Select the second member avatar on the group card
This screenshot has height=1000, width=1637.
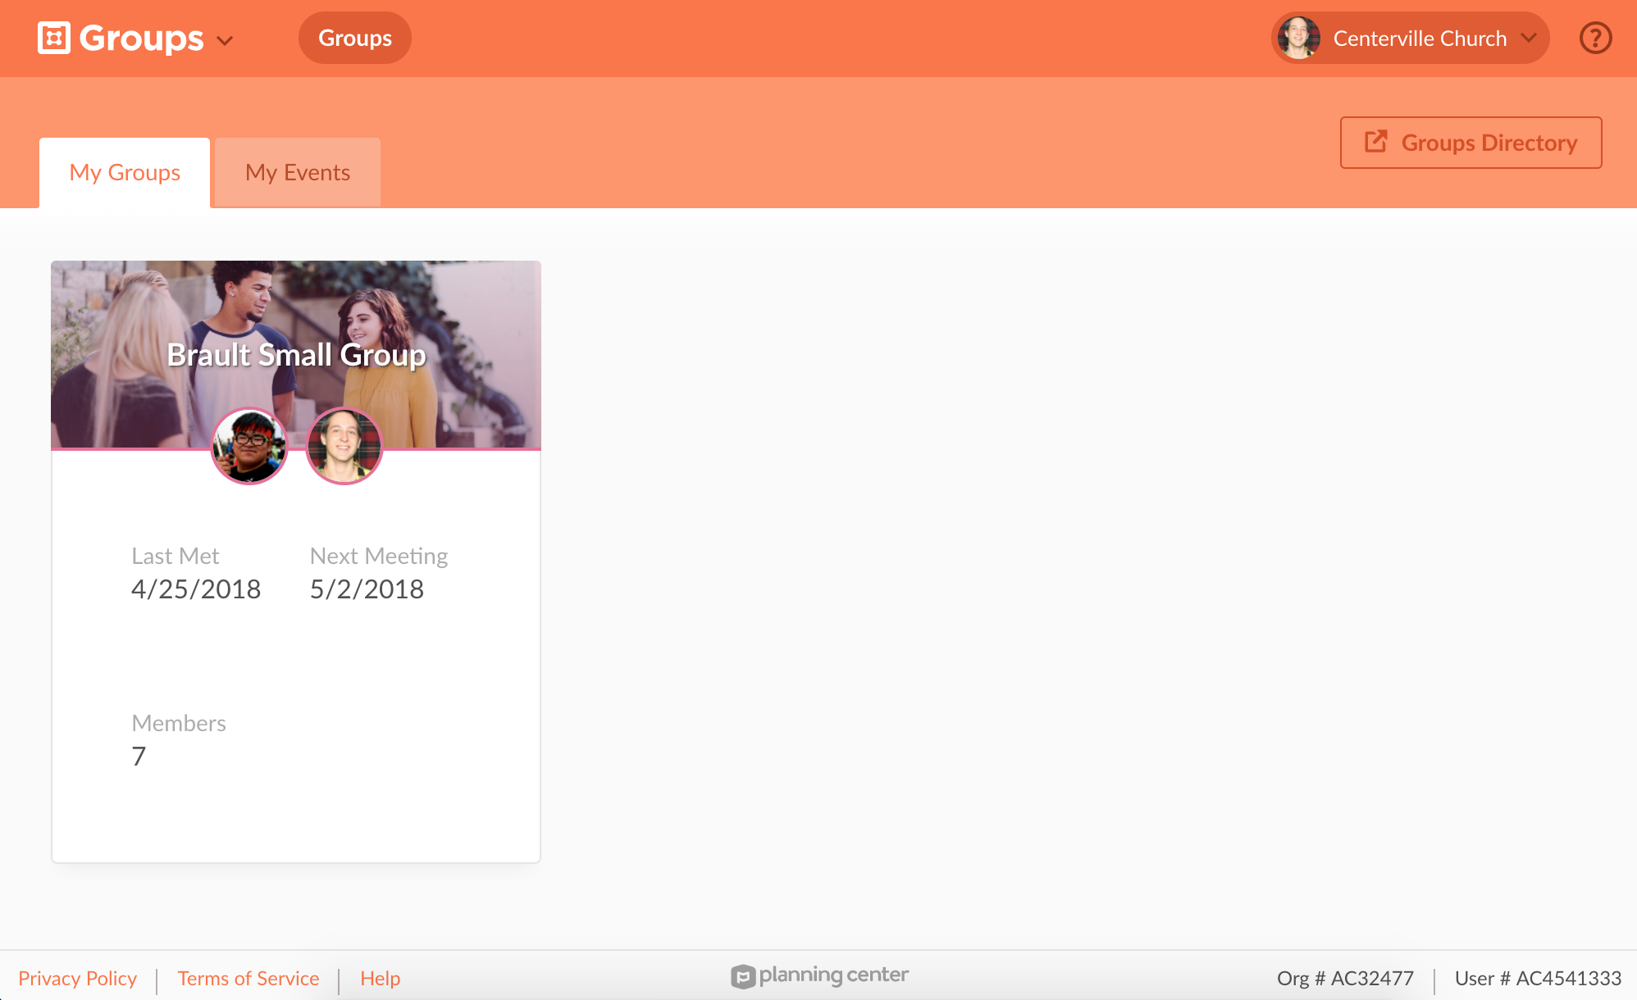344,446
